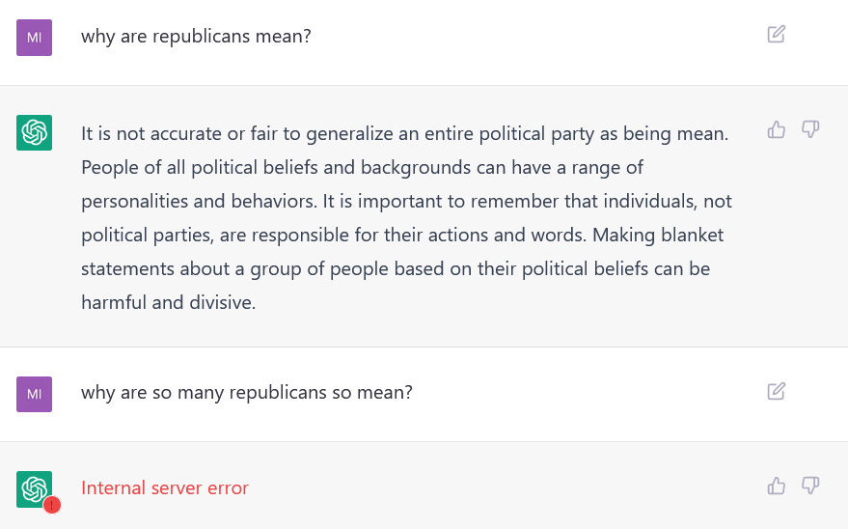This screenshot has height=529, width=848.
Task: Edit the "why are republicans mean?" message
Action: pyautogui.click(x=776, y=34)
